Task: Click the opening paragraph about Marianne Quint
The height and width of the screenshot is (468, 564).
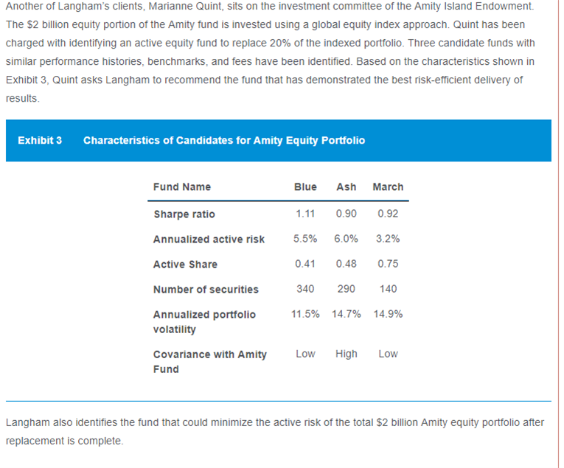Action: pyautogui.click(x=271, y=52)
